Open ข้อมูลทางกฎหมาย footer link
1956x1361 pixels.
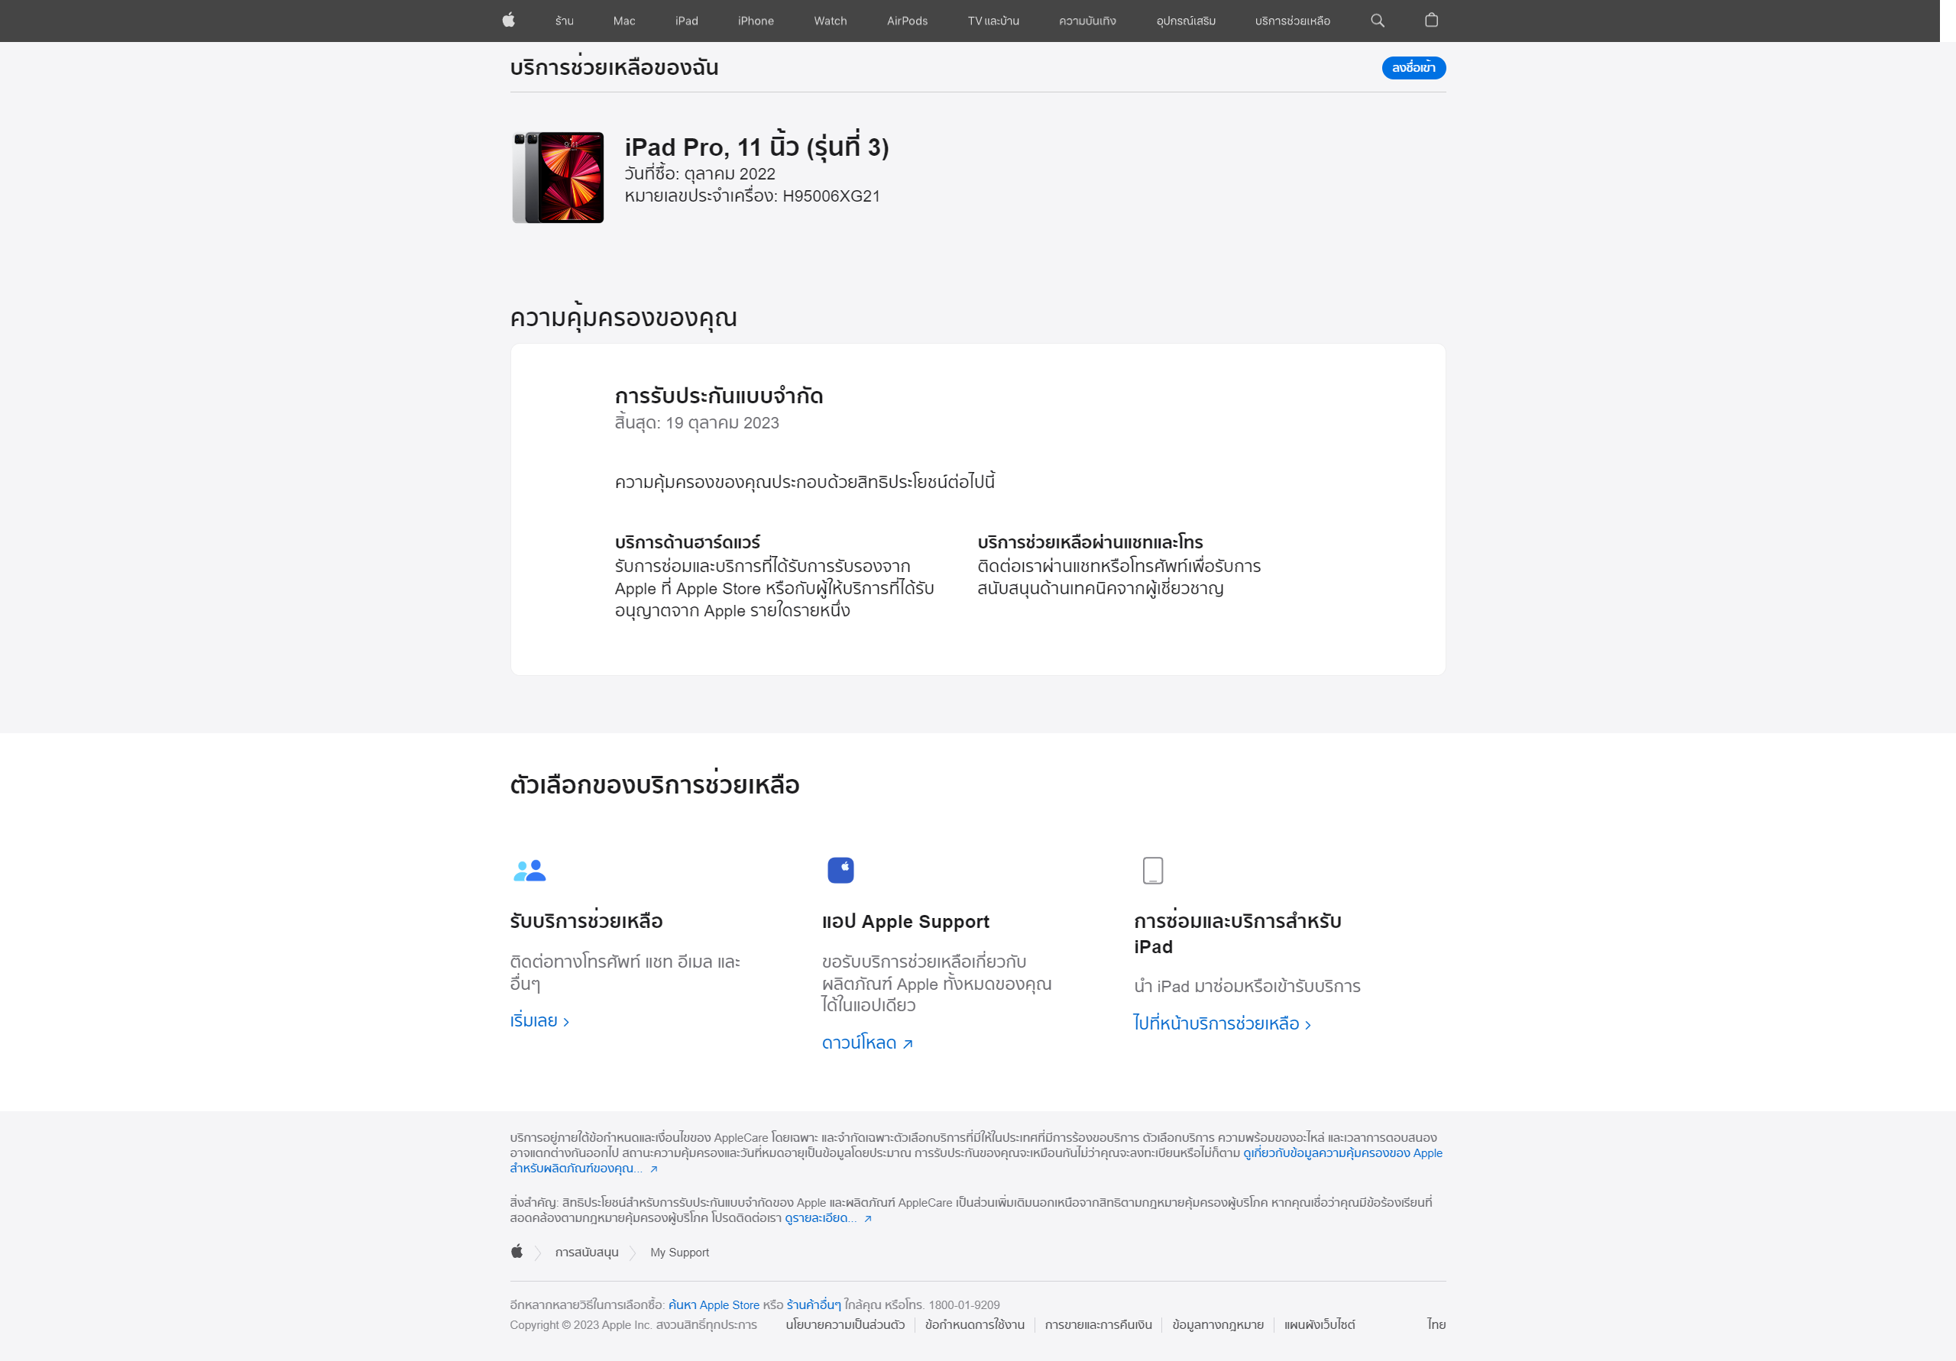click(x=1217, y=1324)
